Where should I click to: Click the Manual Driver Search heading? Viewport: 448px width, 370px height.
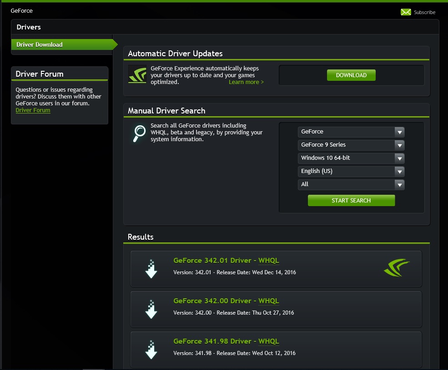click(166, 111)
